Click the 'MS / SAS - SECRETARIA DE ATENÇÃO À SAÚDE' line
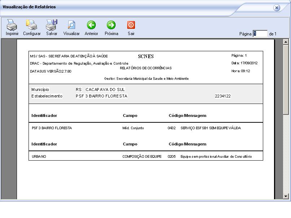Image resolution: width=291 pixels, height=218 pixels. pos(69,56)
